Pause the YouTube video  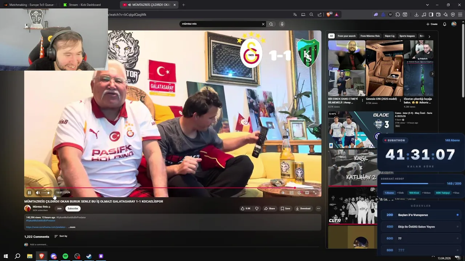[29, 192]
